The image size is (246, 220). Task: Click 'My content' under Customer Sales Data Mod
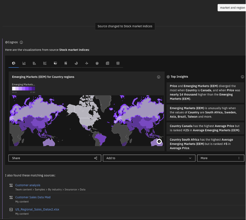point(22,202)
